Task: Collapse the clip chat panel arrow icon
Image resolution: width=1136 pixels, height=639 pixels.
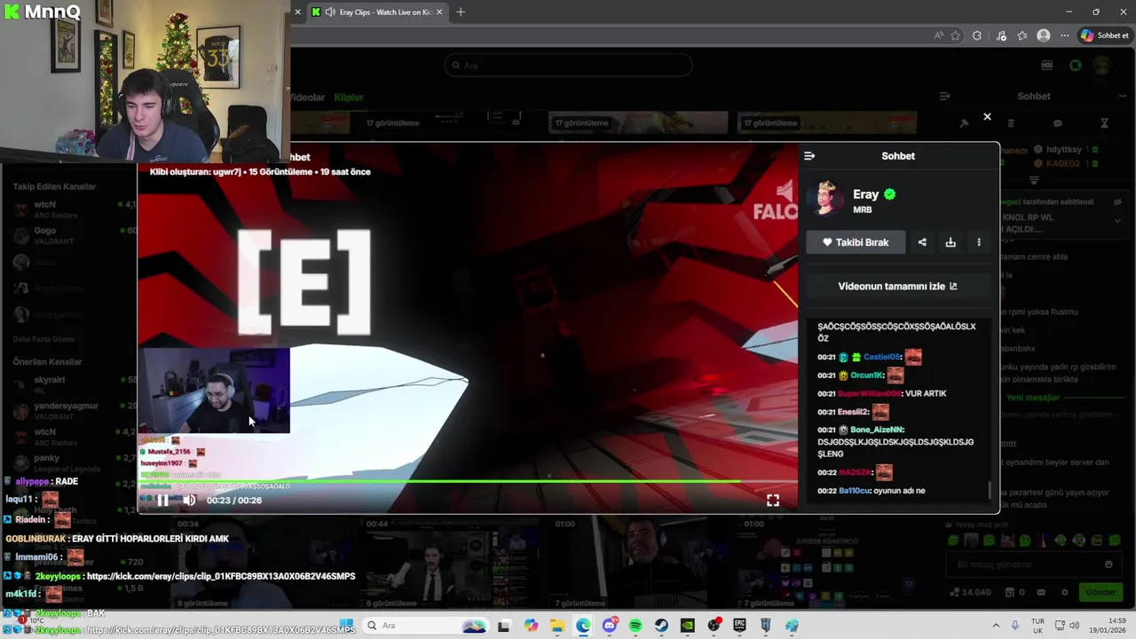Action: pyautogui.click(x=809, y=156)
